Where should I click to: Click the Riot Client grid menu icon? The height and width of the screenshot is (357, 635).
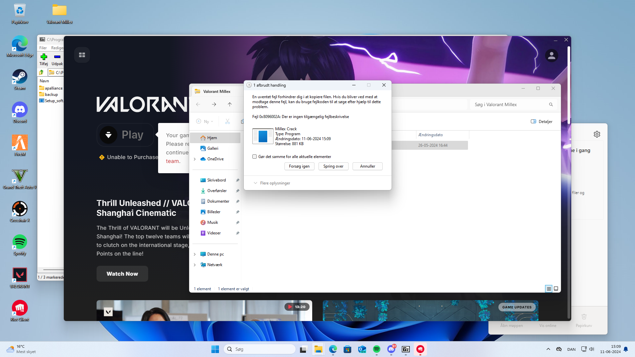82,55
